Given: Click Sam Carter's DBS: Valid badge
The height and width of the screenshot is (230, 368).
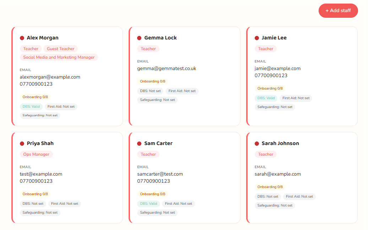Looking at the screenshot, I should [148, 204].
